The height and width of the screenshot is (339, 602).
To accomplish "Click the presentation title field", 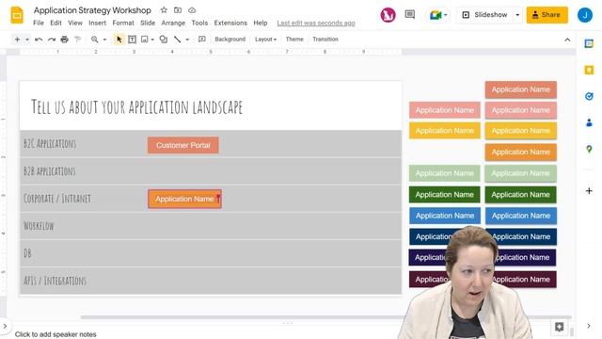I will [x=92, y=10].
